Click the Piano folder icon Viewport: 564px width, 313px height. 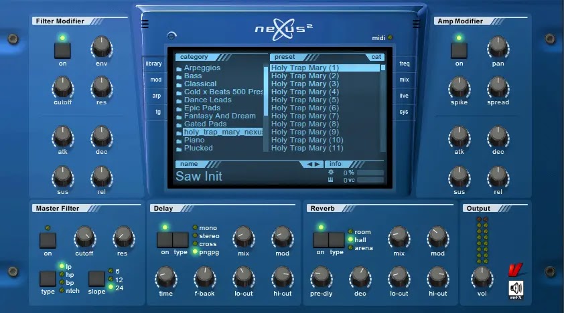(179, 140)
